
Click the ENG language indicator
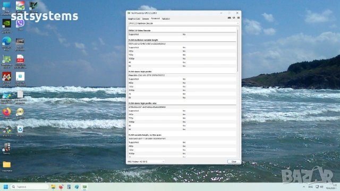click(x=310, y=187)
